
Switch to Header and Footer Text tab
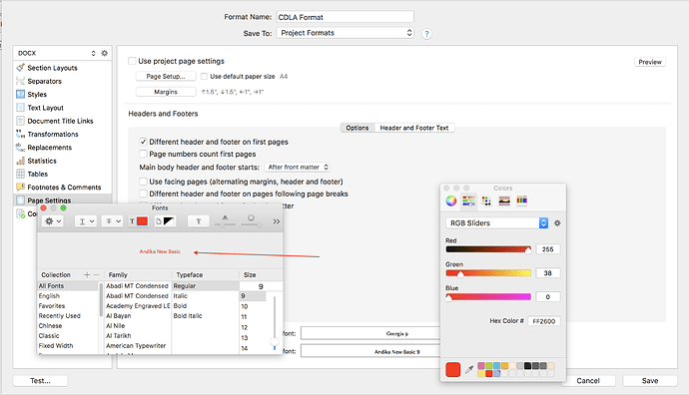click(414, 128)
